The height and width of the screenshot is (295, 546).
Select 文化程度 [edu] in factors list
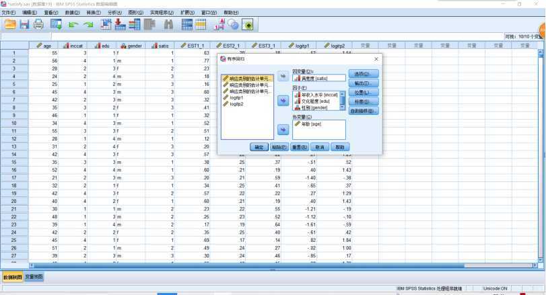click(316, 101)
